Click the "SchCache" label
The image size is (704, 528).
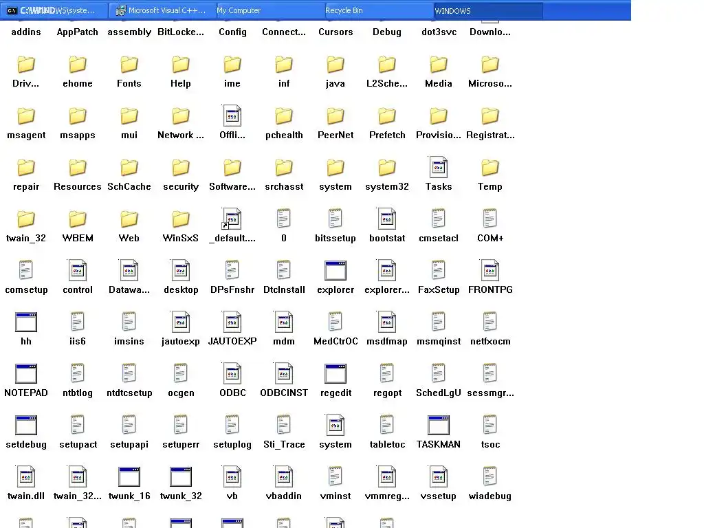129,187
